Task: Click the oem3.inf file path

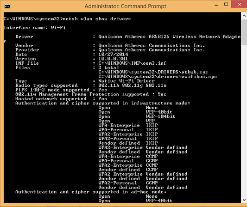Action: [x=132, y=63]
